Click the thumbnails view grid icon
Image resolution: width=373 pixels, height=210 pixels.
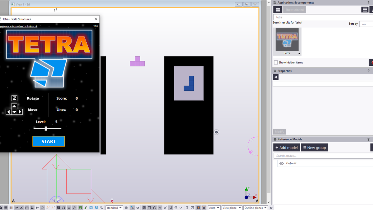(278, 10)
